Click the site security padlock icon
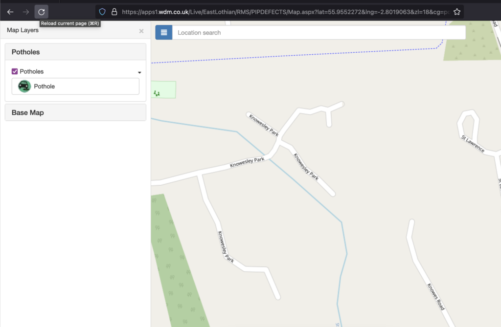This screenshot has height=327, width=501. point(114,12)
